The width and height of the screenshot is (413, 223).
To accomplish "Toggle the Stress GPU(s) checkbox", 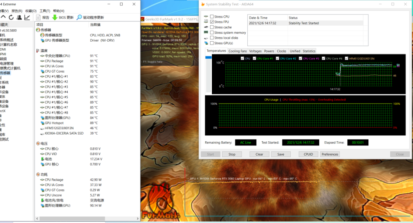I will point(212,43).
